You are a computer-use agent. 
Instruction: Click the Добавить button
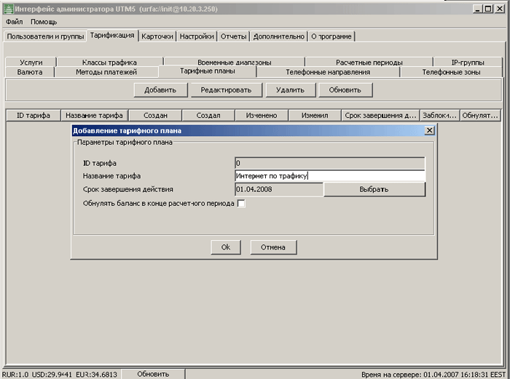(160, 90)
